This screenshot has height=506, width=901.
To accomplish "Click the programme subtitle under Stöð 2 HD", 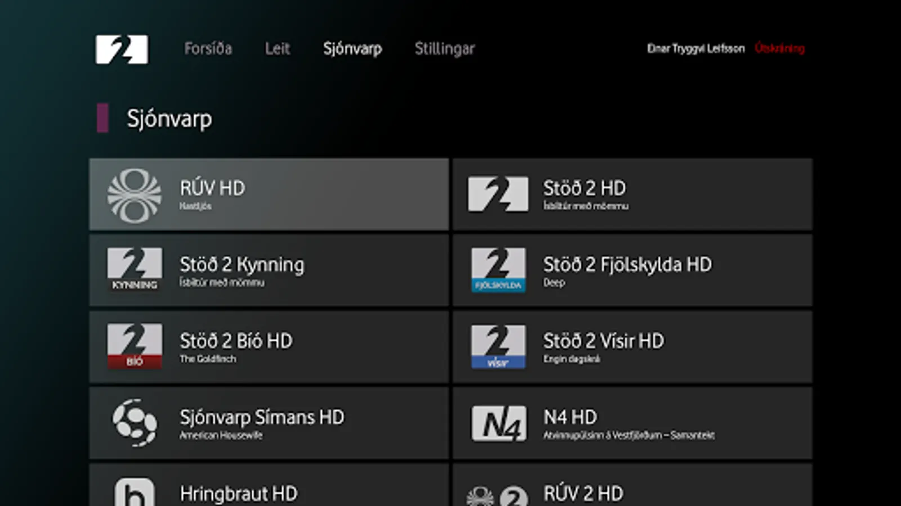I will [586, 206].
